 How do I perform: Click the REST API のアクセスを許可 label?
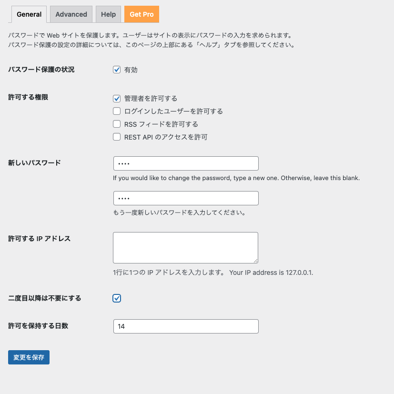tap(166, 137)
